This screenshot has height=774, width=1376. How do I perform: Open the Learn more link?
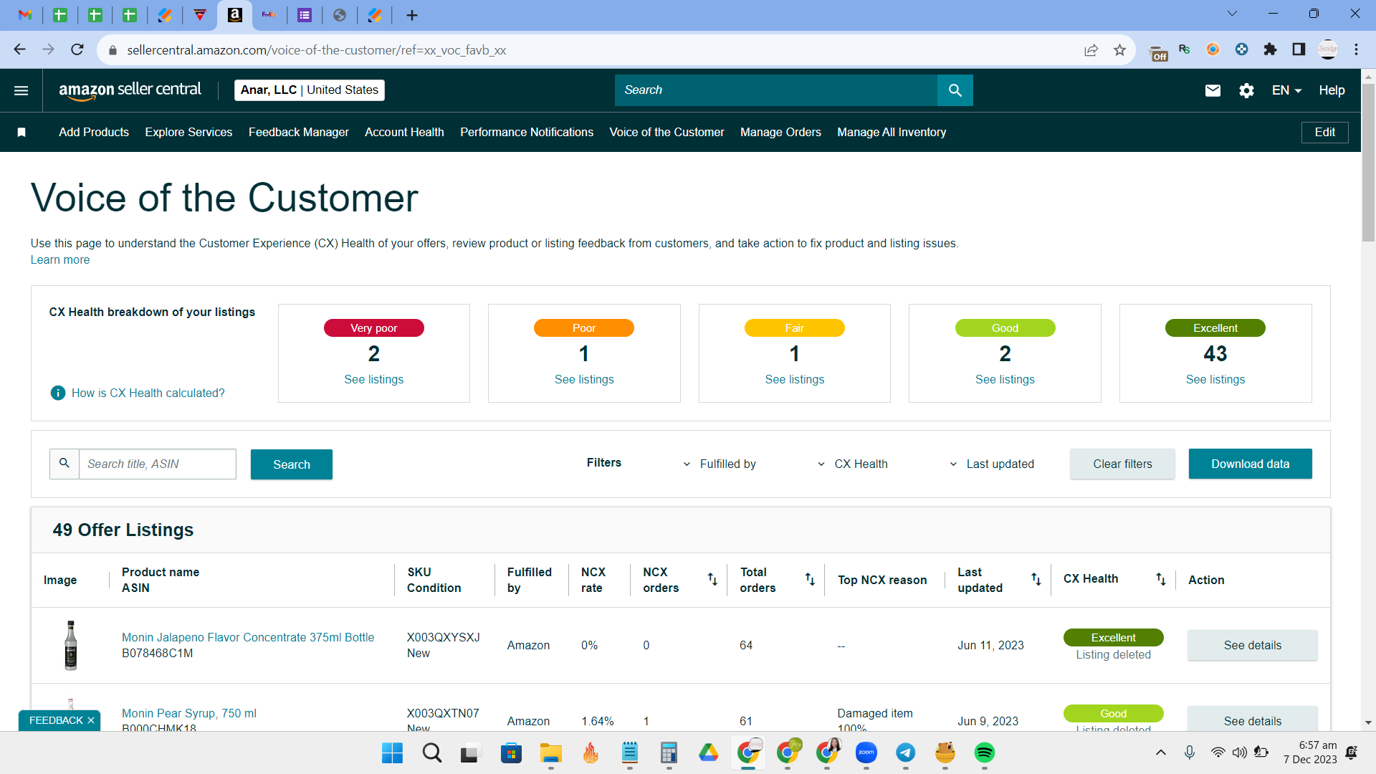coord(60,260)
